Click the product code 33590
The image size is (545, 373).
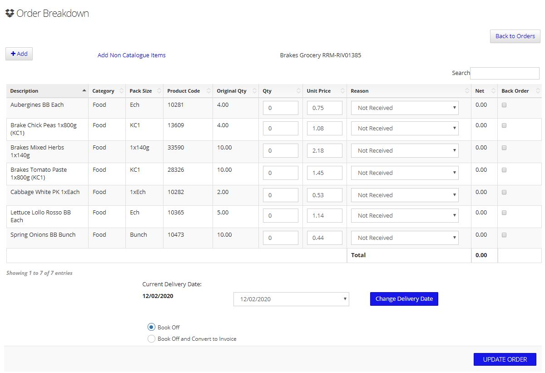(176, 148)
